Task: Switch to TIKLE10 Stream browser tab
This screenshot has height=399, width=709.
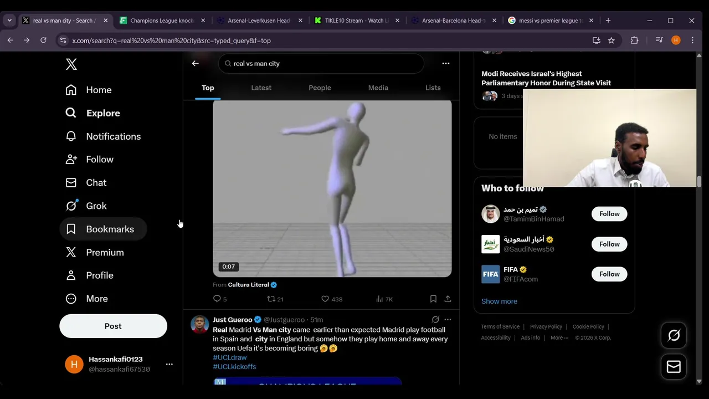Action: pyautogui.click(x=357, y=21)
